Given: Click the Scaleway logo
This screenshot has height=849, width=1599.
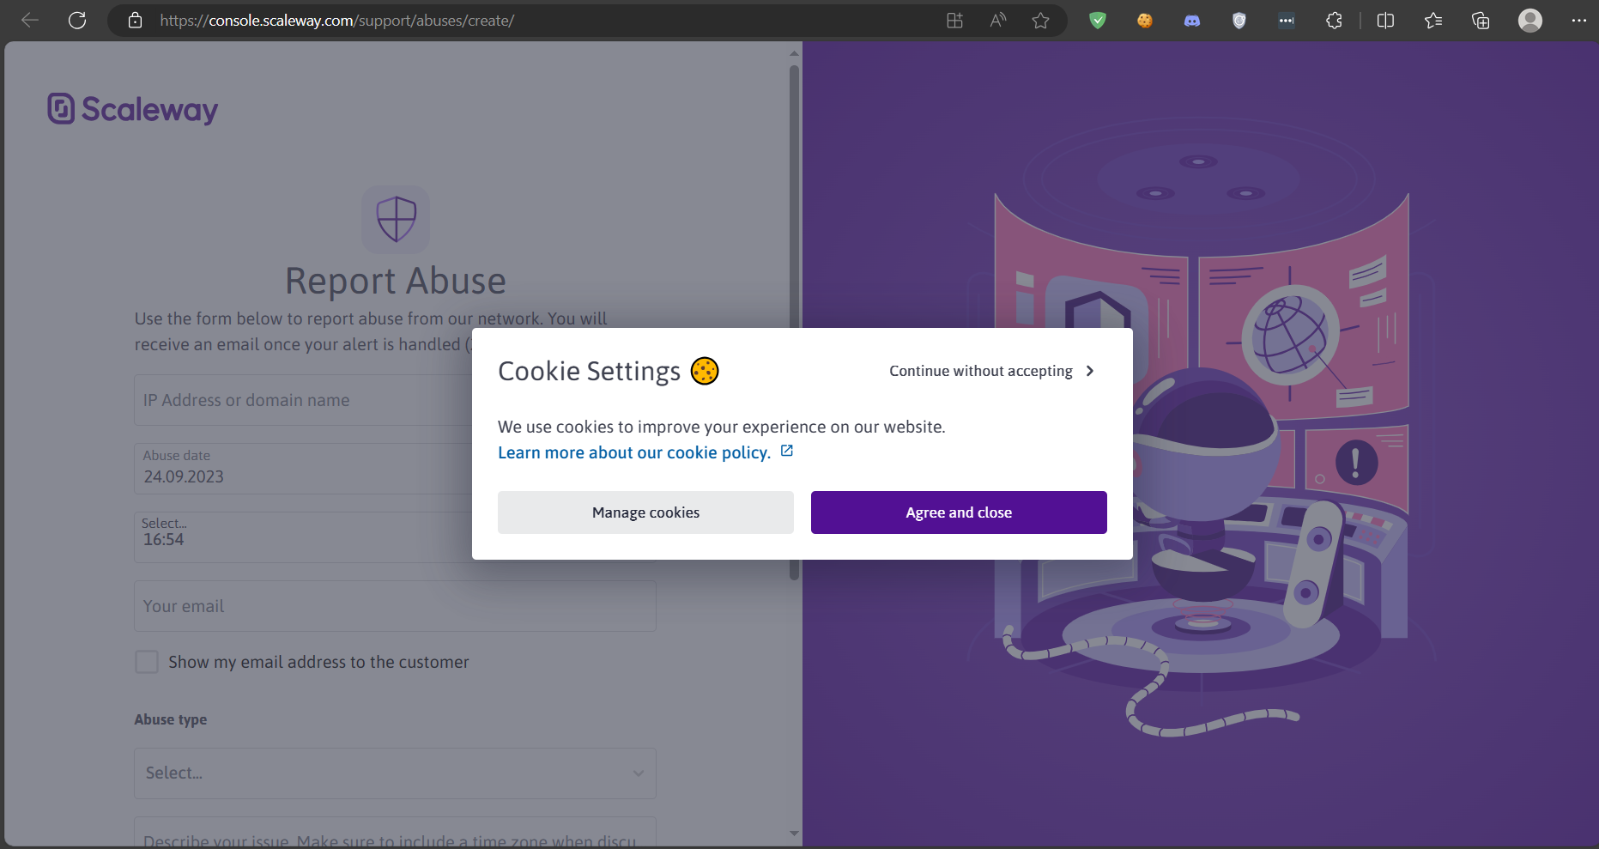Looking at the screenshot, I should click(x=132, y=108).
